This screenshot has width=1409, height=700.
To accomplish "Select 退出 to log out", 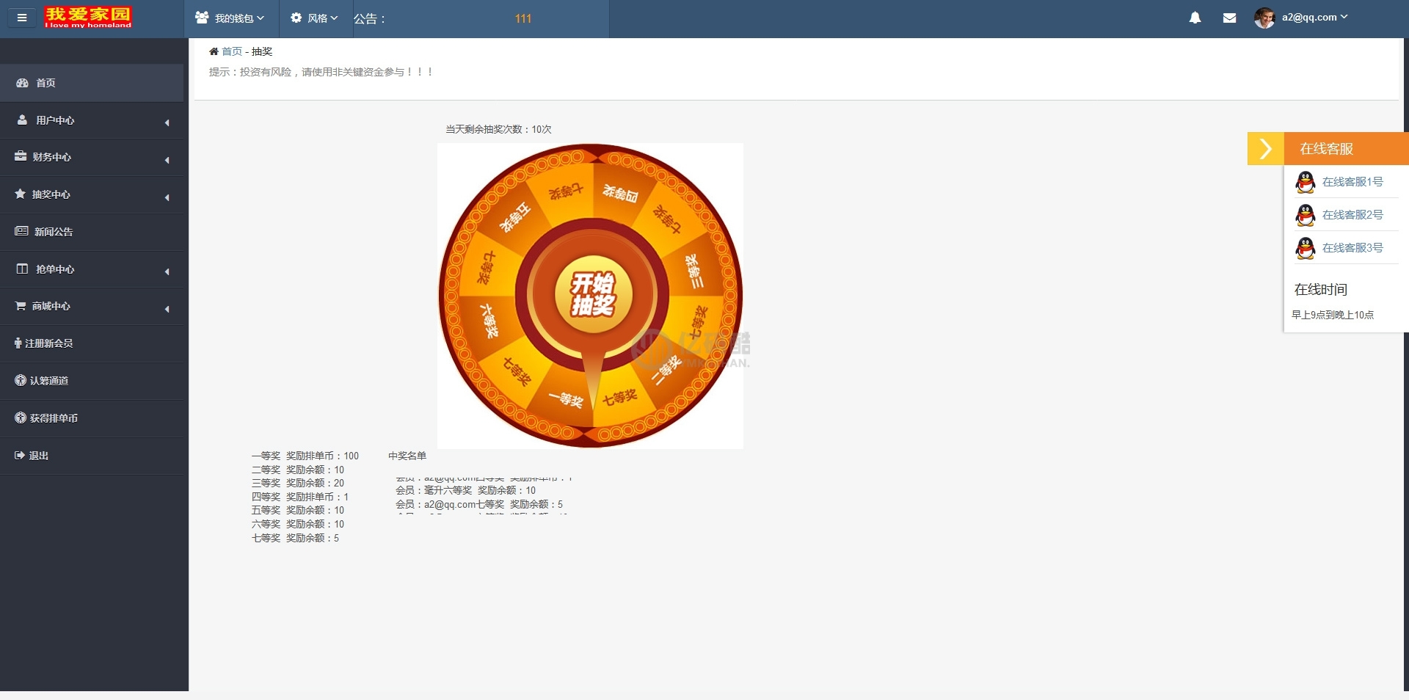I will [x=38, y=456].
